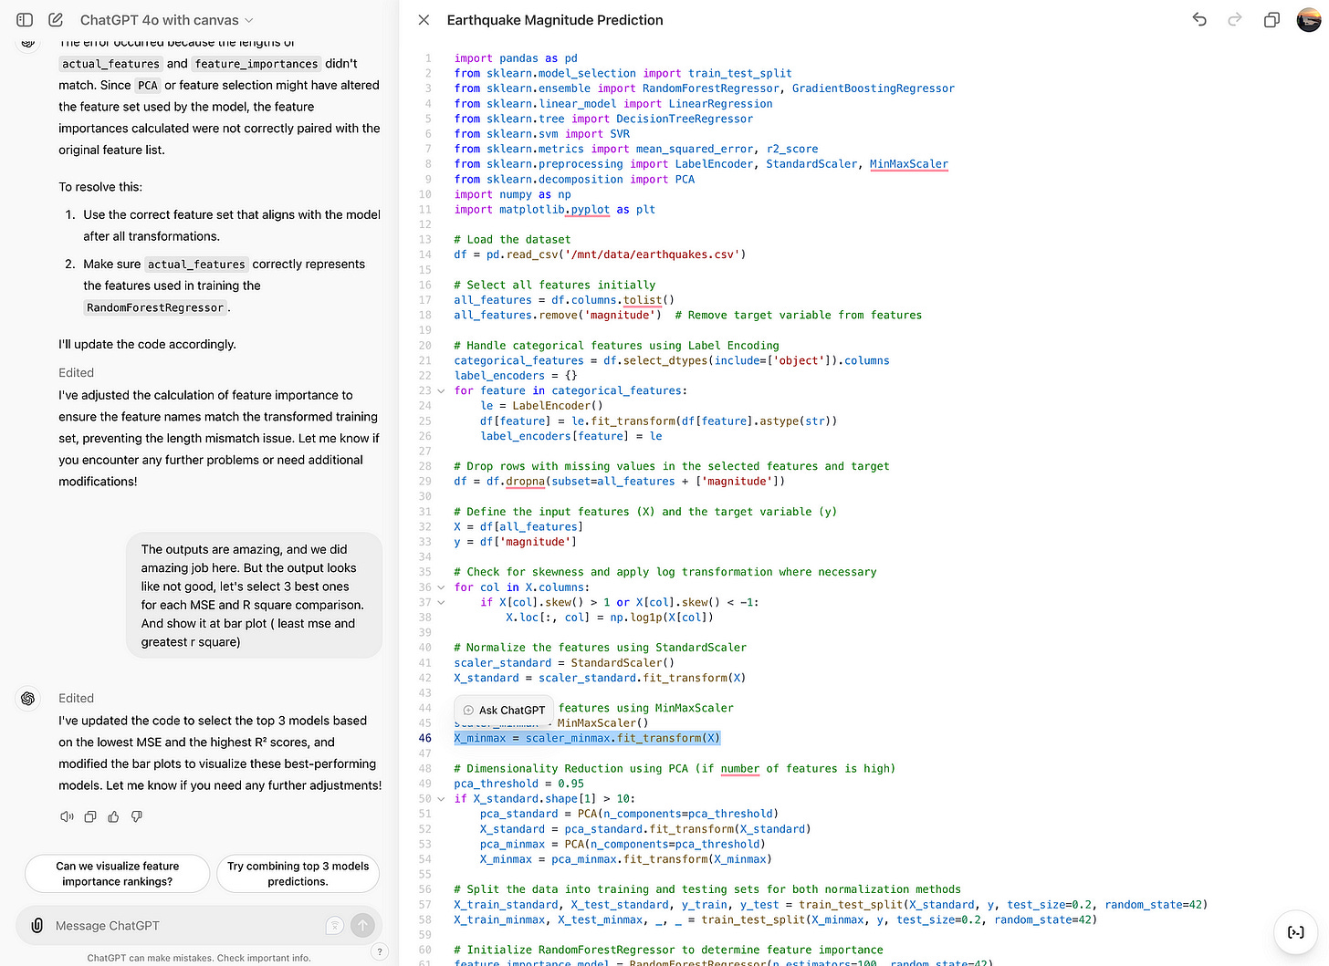Click 'I'll update the code accordingly.' text
The width and height of the screenshot is (1329, 966).
[147, 344]
